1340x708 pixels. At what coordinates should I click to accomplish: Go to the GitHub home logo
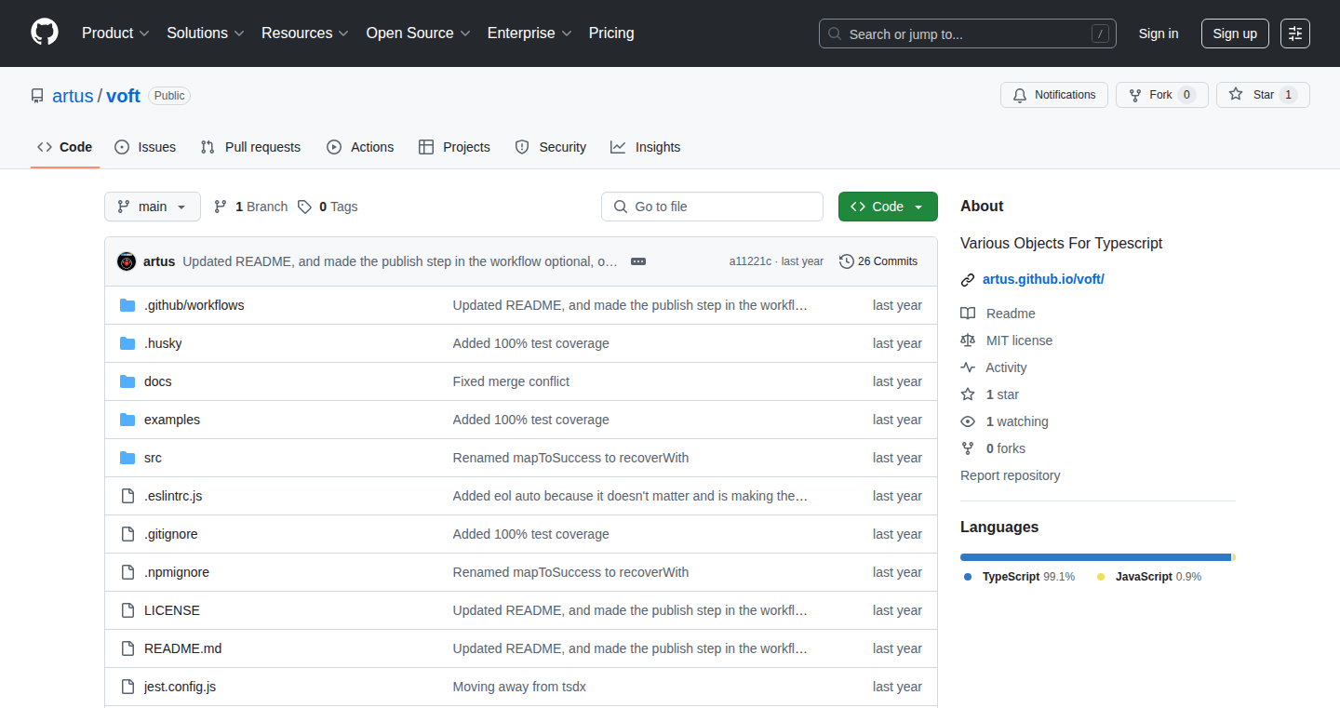[x=45, y=33]
